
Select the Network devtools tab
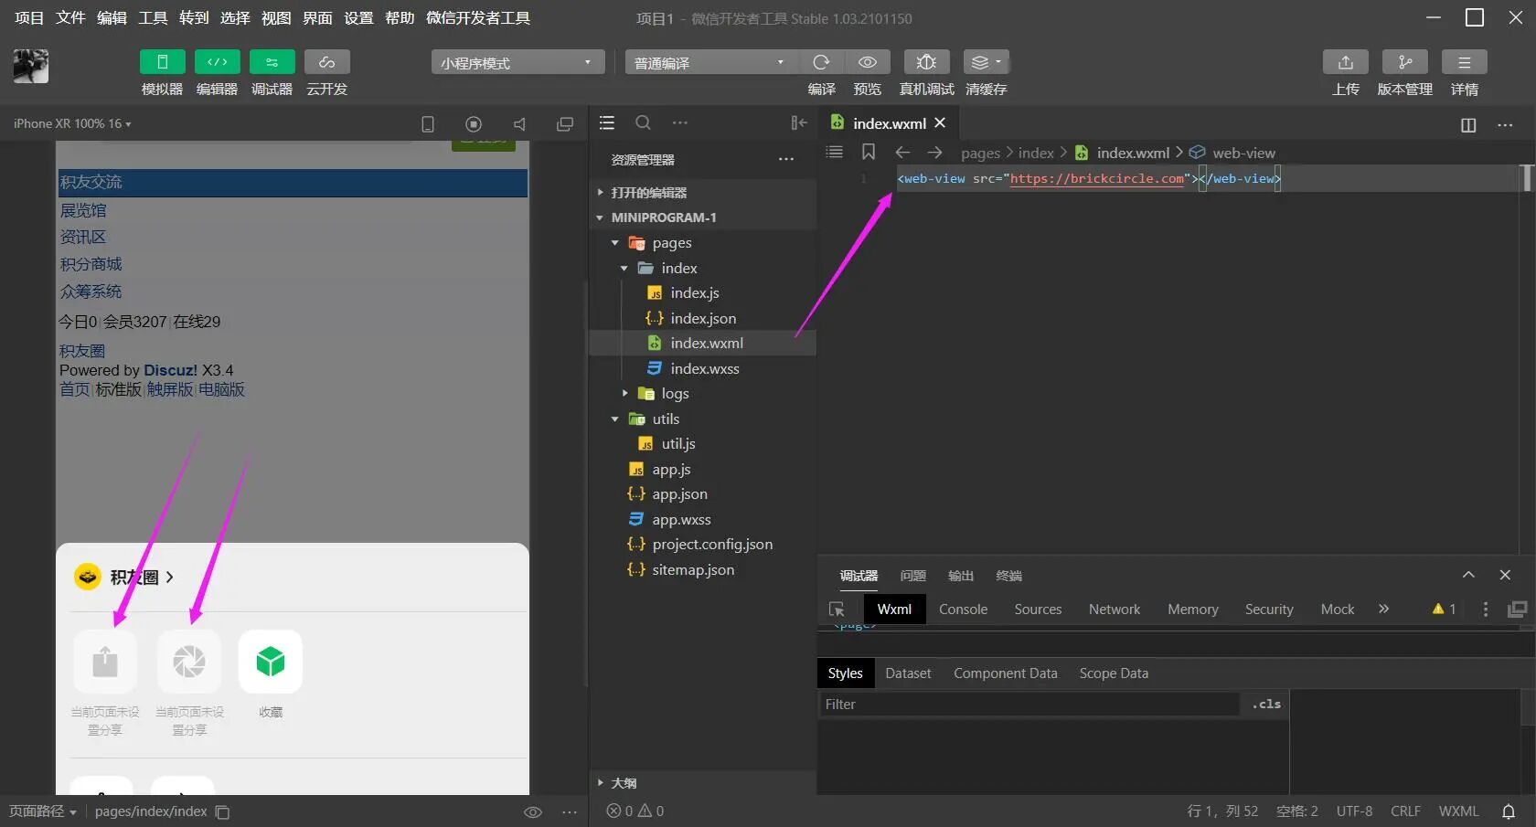pyautogui.click(x=1114, y=610)
